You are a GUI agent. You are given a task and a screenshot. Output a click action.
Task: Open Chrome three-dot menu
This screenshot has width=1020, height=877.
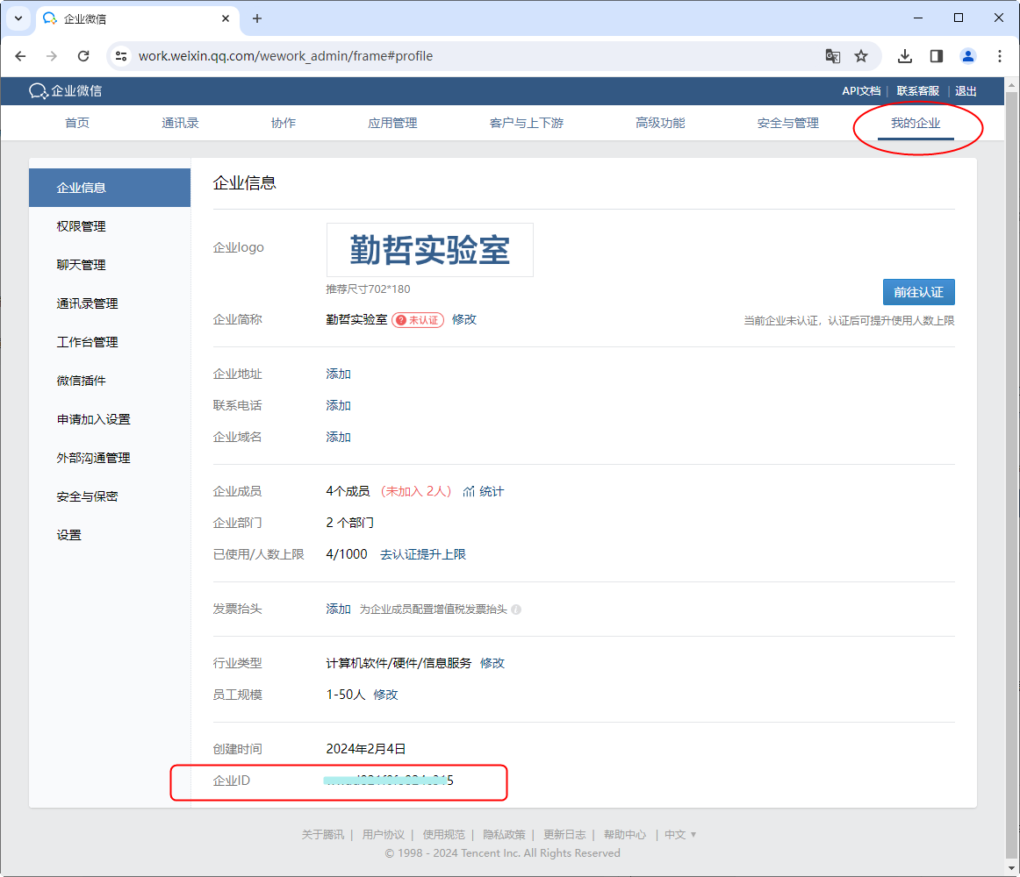1000,56
